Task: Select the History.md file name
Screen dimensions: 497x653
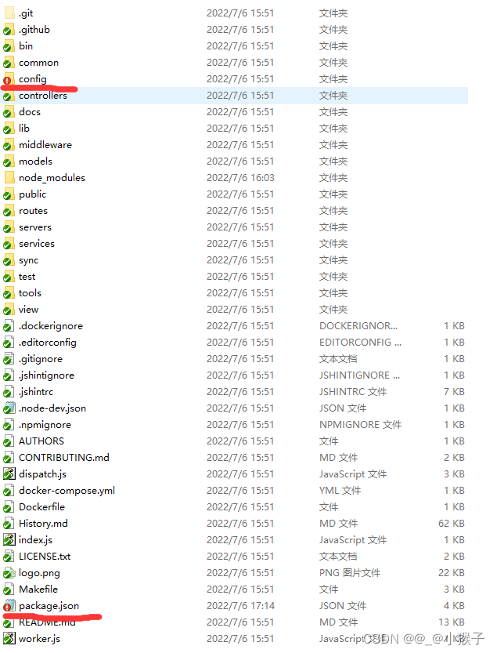Action: [43, 524]
